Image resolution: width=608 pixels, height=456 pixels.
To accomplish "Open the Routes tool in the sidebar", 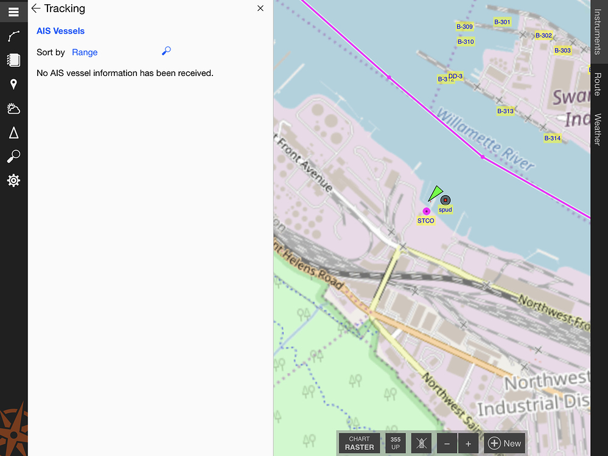I will click(13, 36).
